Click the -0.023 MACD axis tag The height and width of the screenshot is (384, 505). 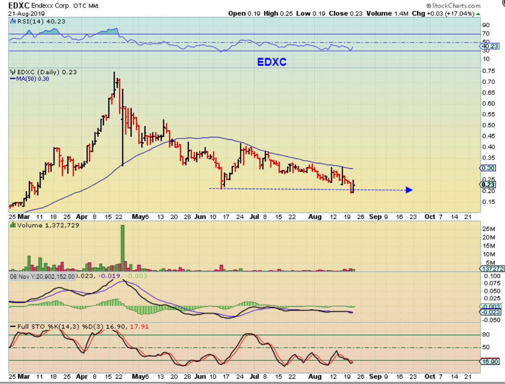[x=491, y=312]
